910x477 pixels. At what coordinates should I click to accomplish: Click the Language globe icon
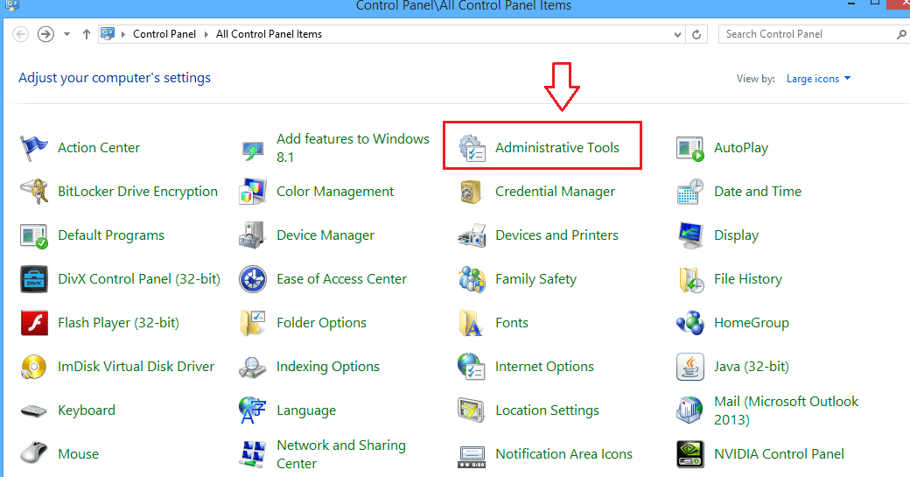[253, 410]
